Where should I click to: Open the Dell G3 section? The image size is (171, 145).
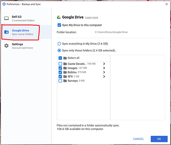pyautogui.click(x=26, y=19)
